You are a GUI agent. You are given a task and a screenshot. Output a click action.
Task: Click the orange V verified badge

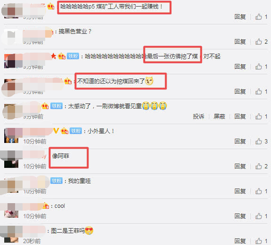click(56, 131)
